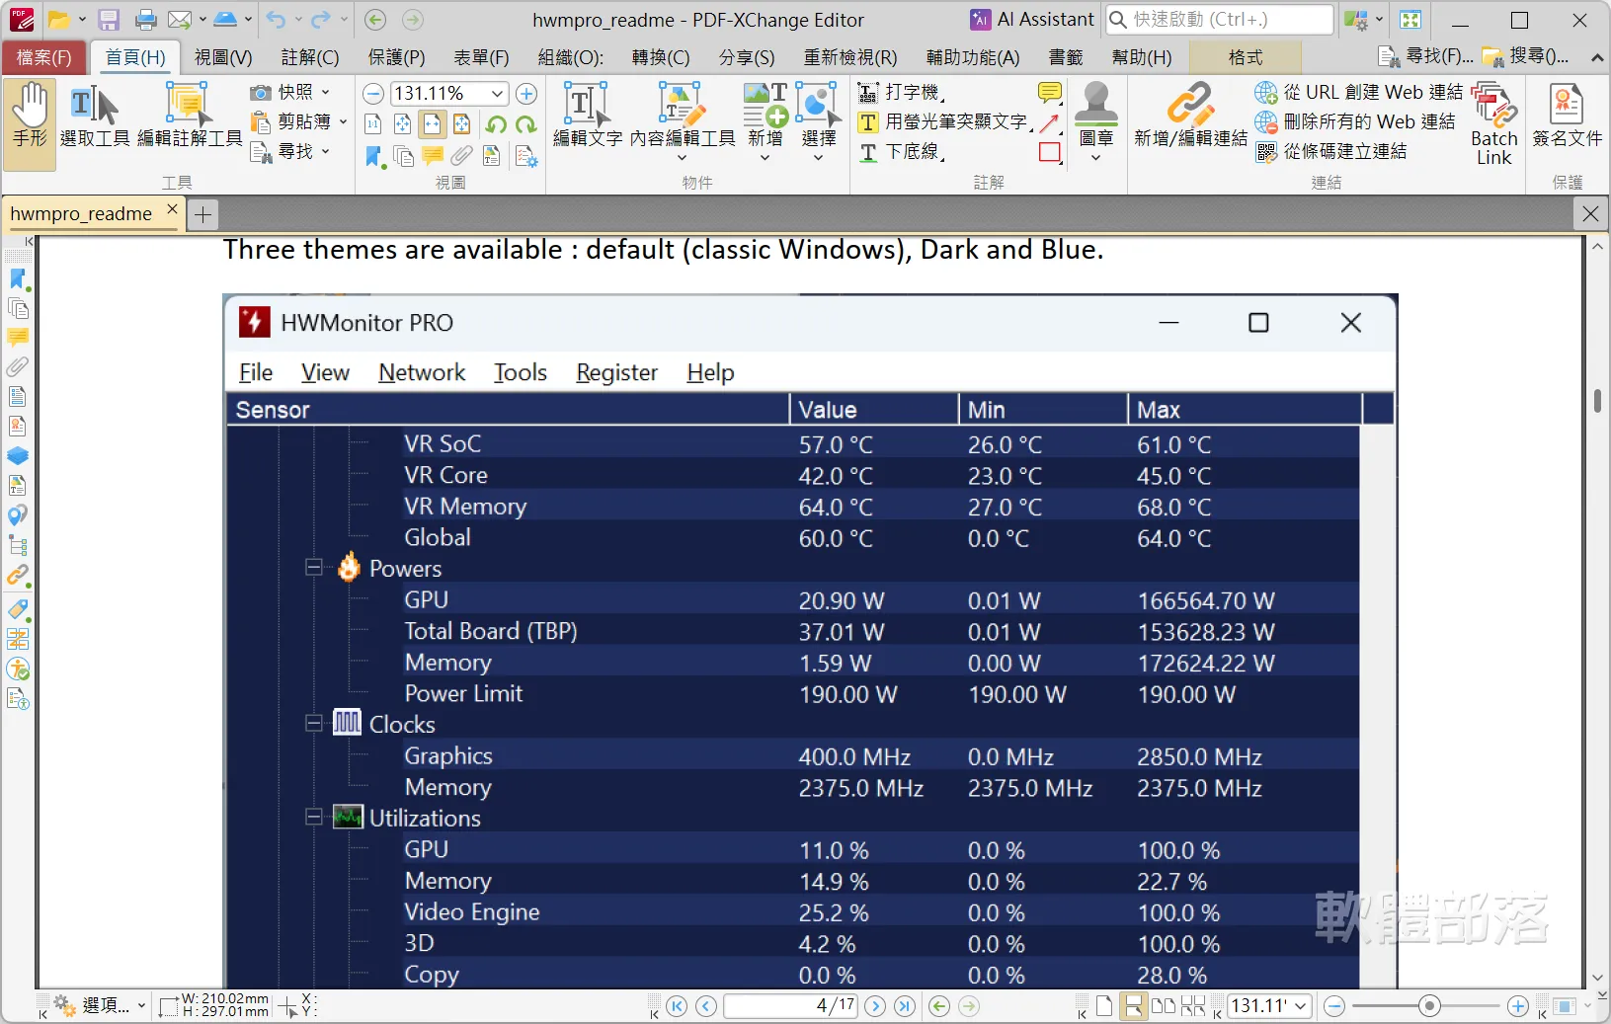This screenshot has height=1024, width=1611.
Task: Click the 新增/編輯連結 link tool
Action: coord(1190,117)
